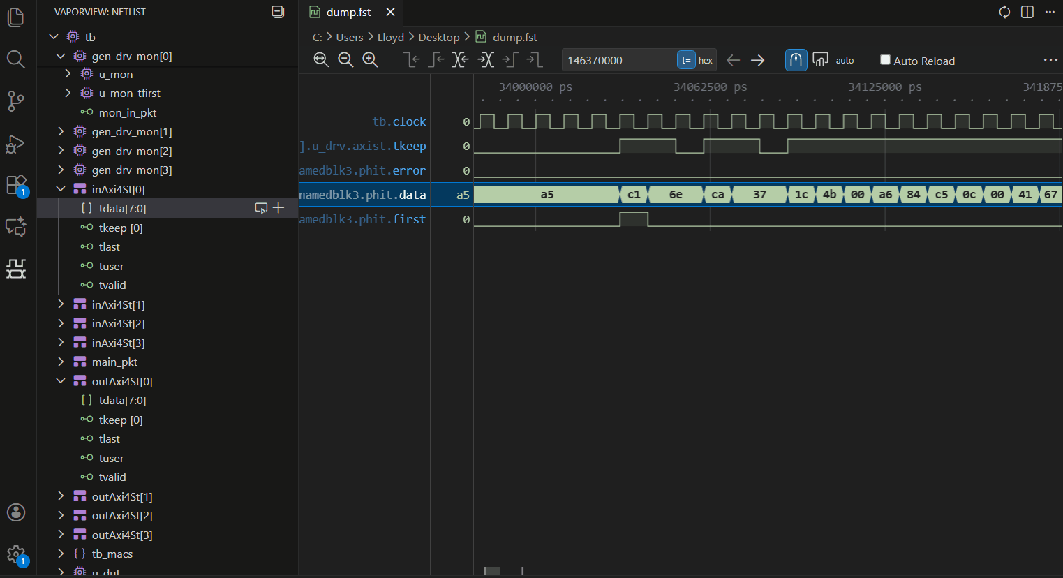Click the horizontal scrollbar thumb in waveform

point(492,571)
